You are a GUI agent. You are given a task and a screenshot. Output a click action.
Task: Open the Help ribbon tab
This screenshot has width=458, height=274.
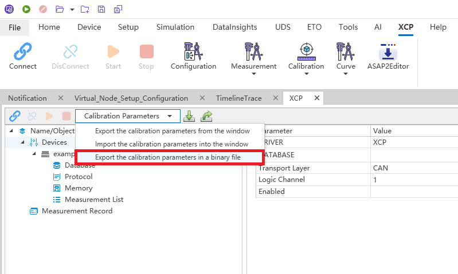438,27
